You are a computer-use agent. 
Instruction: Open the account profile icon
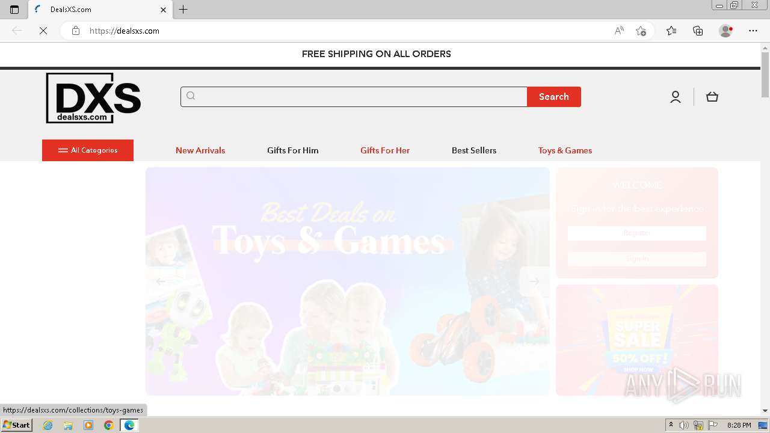pyautogui.click(x=676, y=97)
